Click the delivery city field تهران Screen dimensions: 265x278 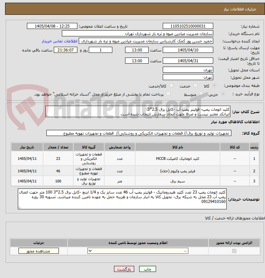pos(188,77)
